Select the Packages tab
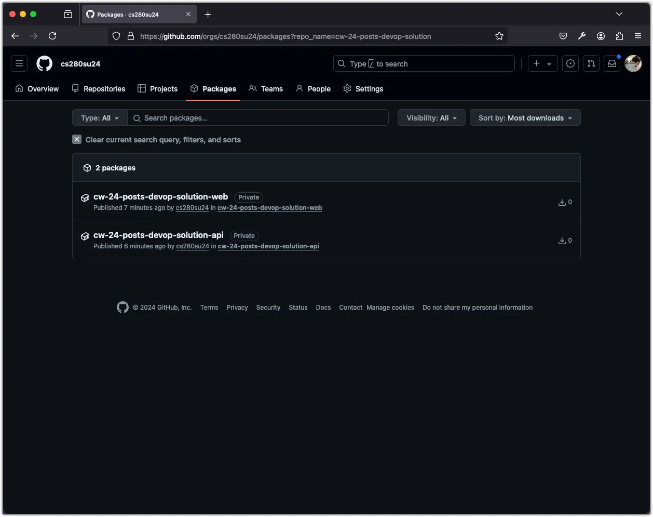 point(213,89)
